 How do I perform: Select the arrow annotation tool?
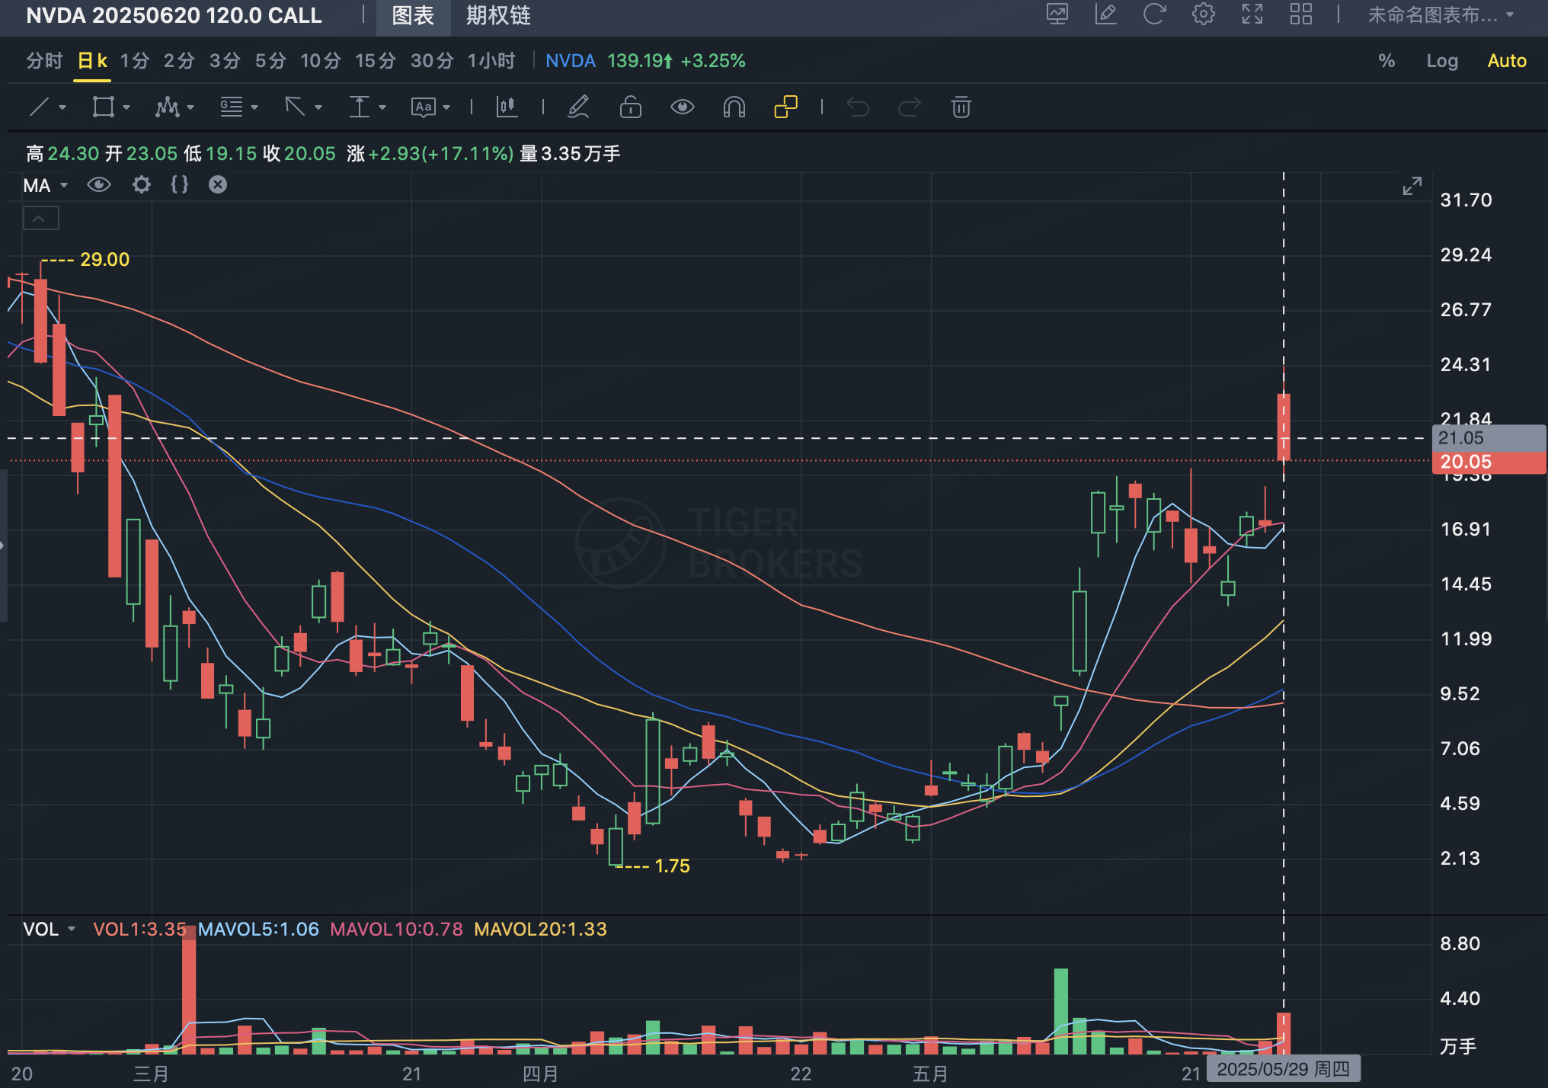tap(295, 107)
